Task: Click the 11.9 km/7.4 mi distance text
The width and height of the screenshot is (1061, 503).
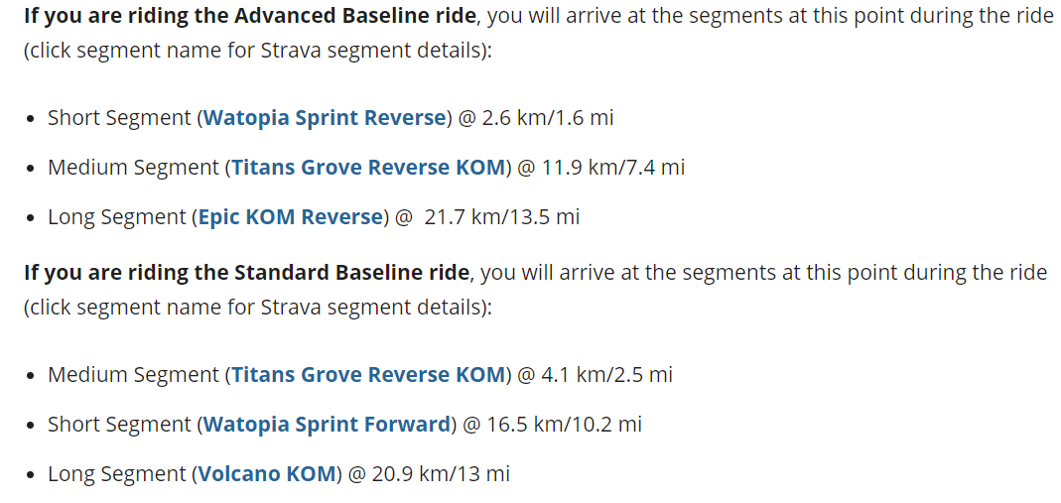Action: click(x=601, y=167)
